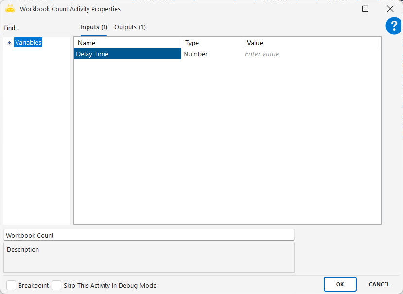This screenshot has width=403, height=294.
Task: Click the yellow bot icon in title bar
Action: coord(10,9)
